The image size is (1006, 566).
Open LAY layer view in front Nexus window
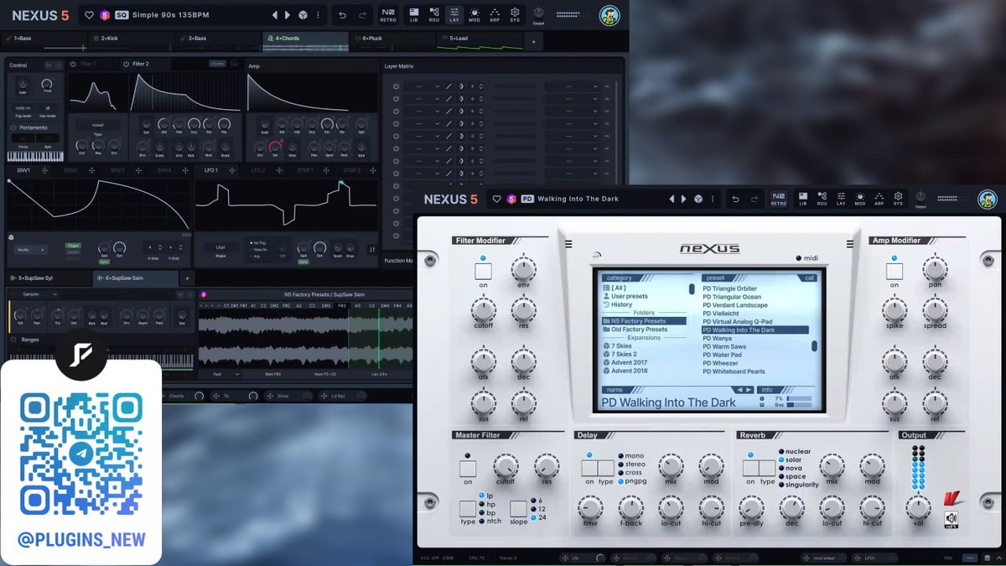tap(841, 199)
